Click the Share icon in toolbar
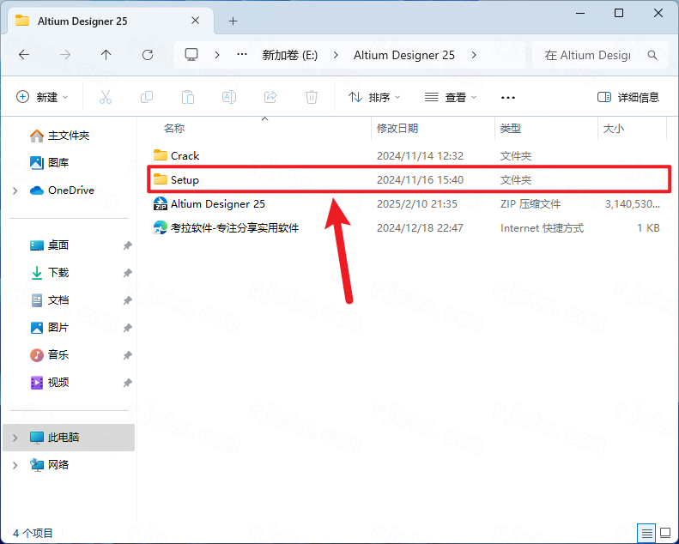 pos(270,98)
